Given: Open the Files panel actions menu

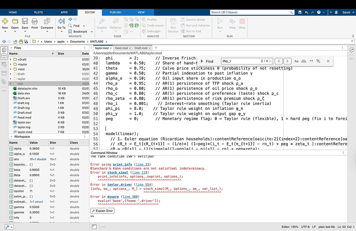Looking at the screenshot, I should tap(85, 48).
